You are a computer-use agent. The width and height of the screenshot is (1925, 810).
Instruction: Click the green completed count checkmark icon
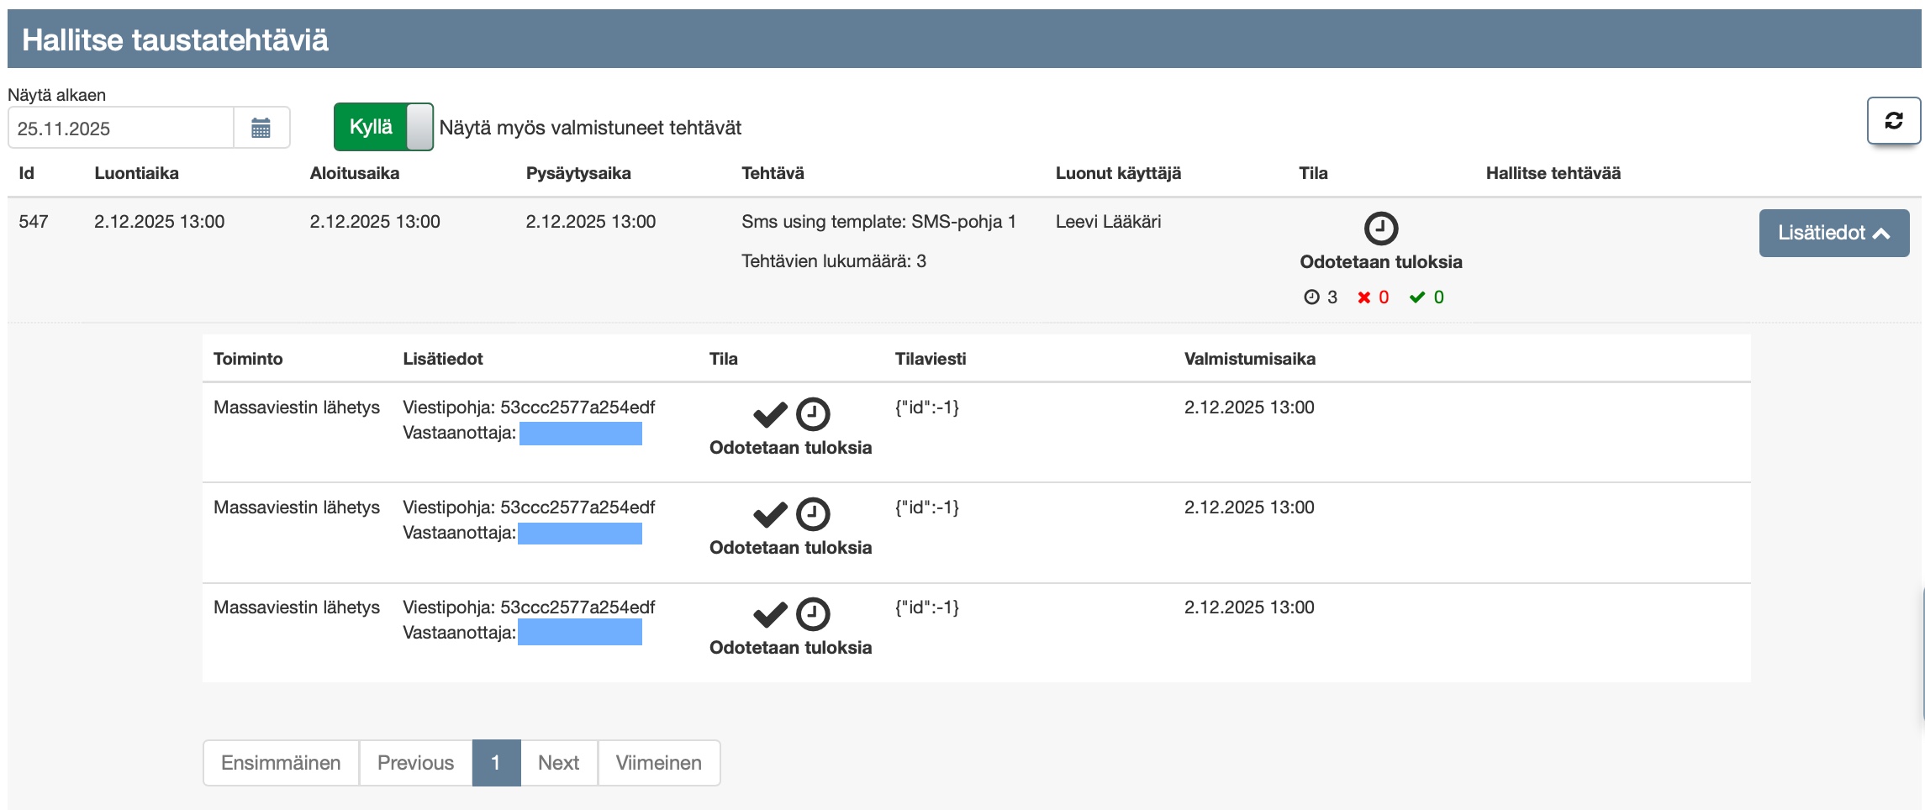(x=1417, y=297)
